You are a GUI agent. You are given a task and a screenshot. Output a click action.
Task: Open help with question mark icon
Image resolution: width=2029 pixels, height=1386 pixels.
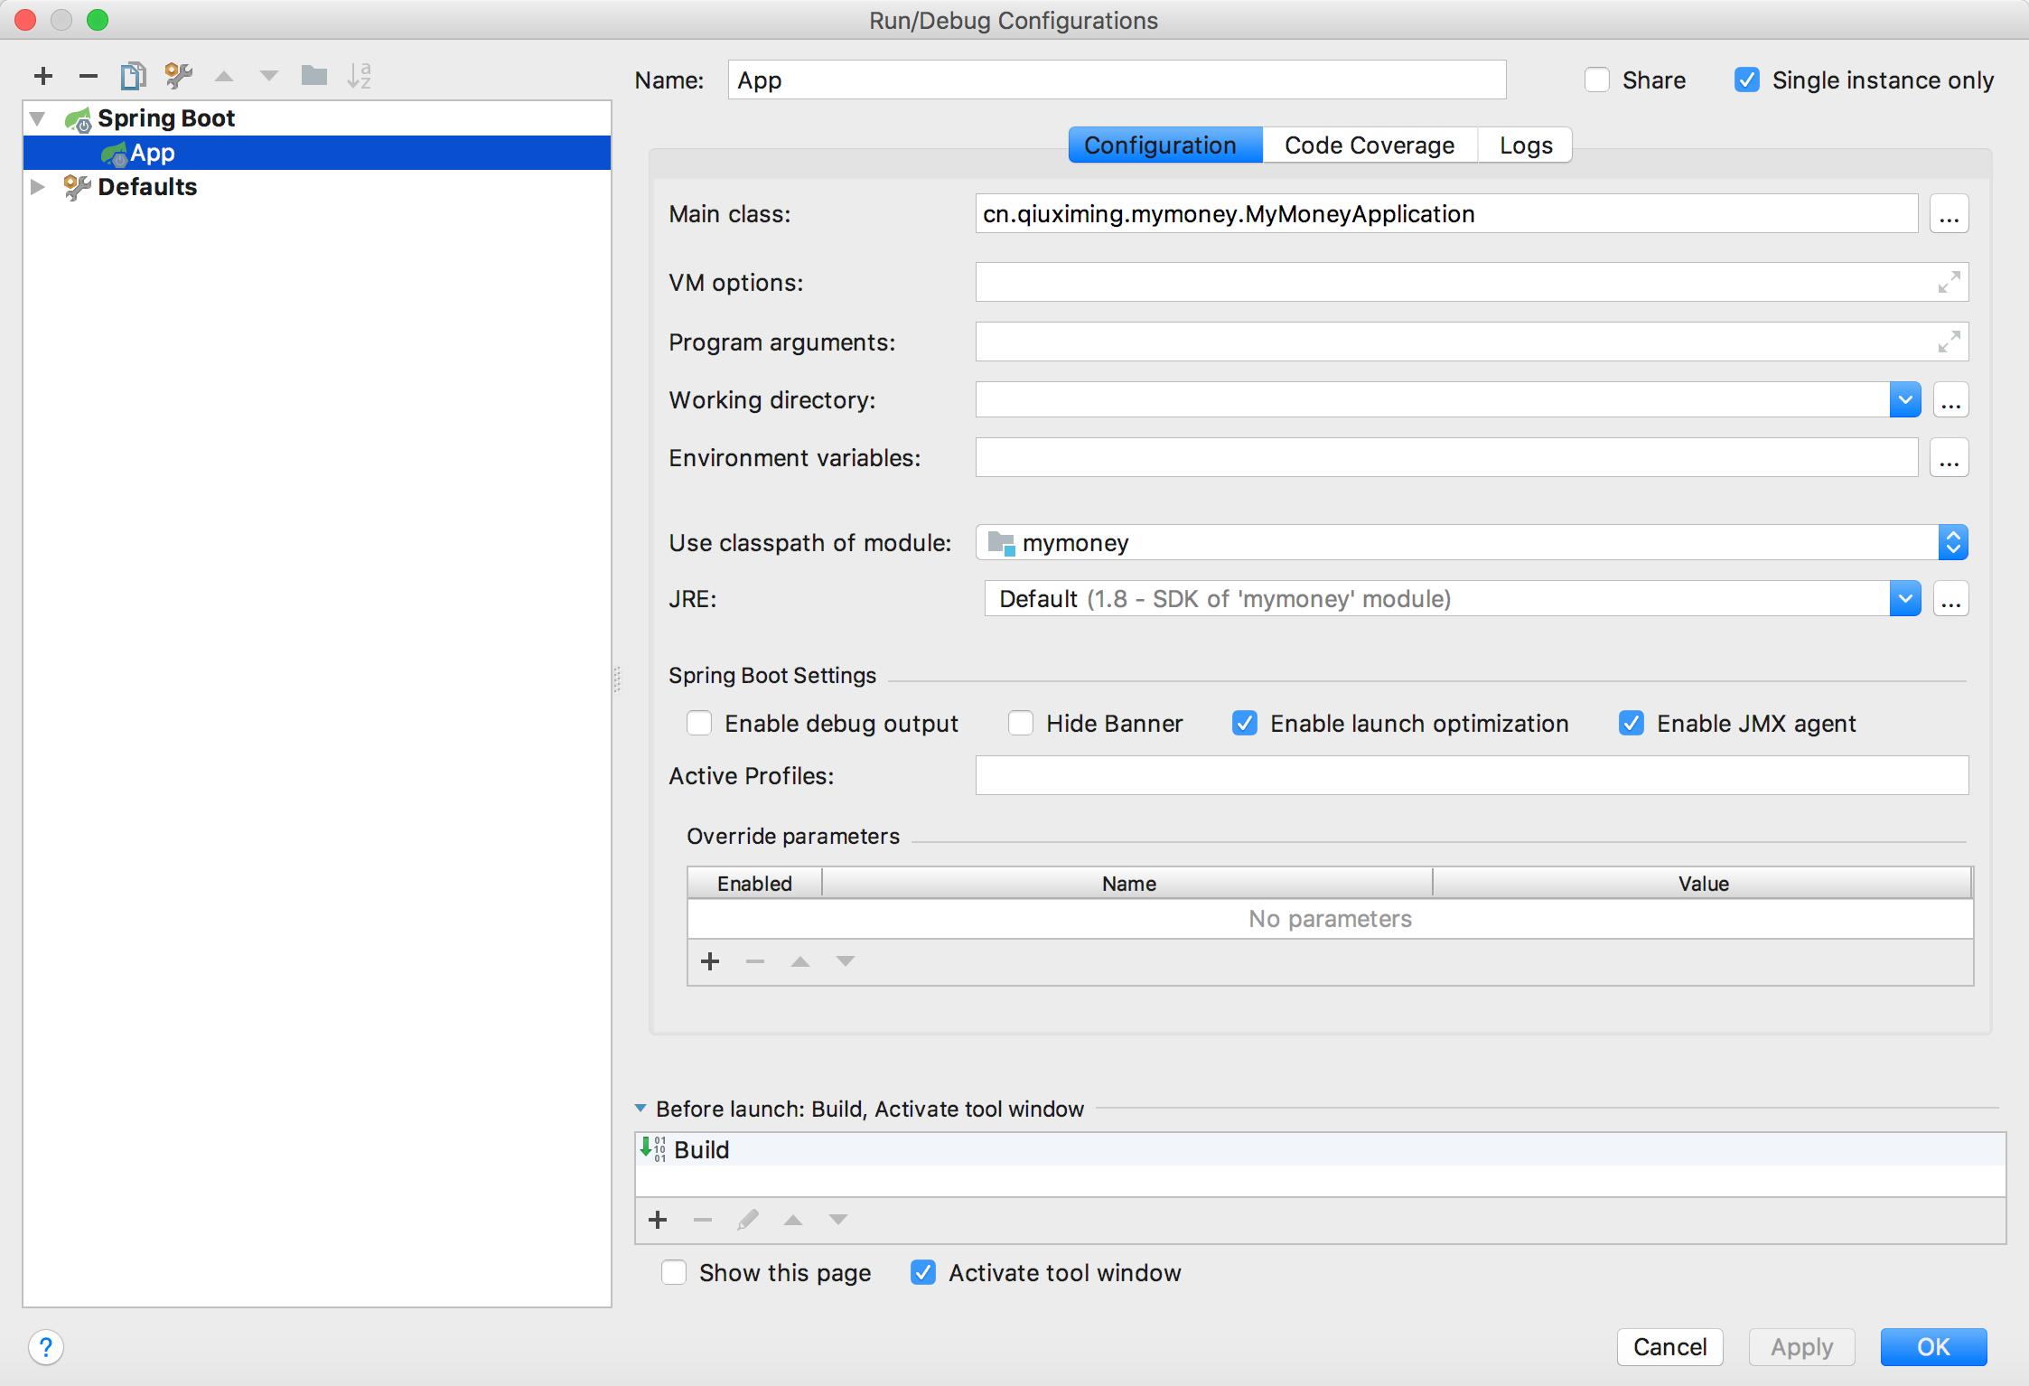46,1347
